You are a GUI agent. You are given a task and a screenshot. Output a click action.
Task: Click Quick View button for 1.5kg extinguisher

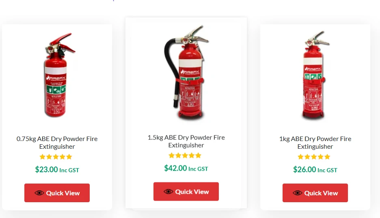(186, 191)
